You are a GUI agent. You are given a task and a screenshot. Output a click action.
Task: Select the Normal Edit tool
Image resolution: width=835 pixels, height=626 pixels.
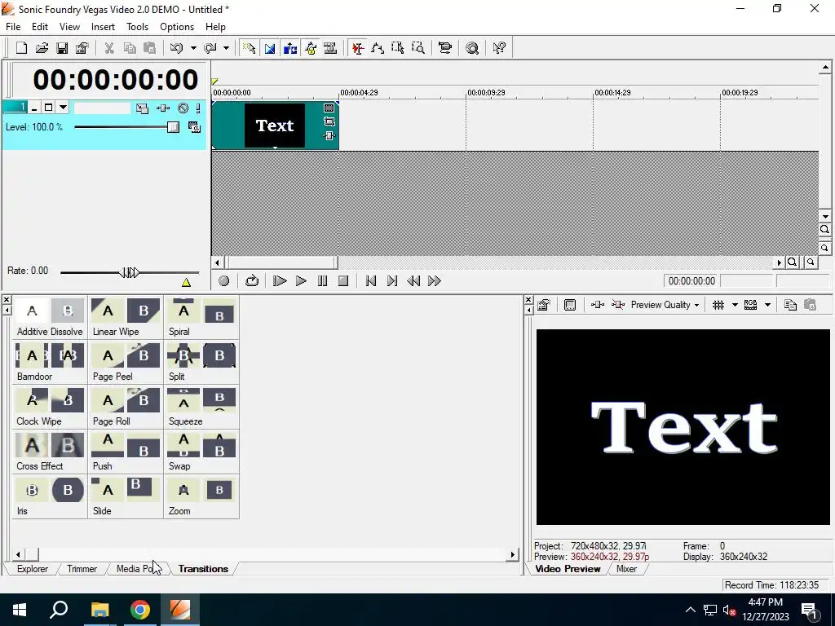[358, 48]
